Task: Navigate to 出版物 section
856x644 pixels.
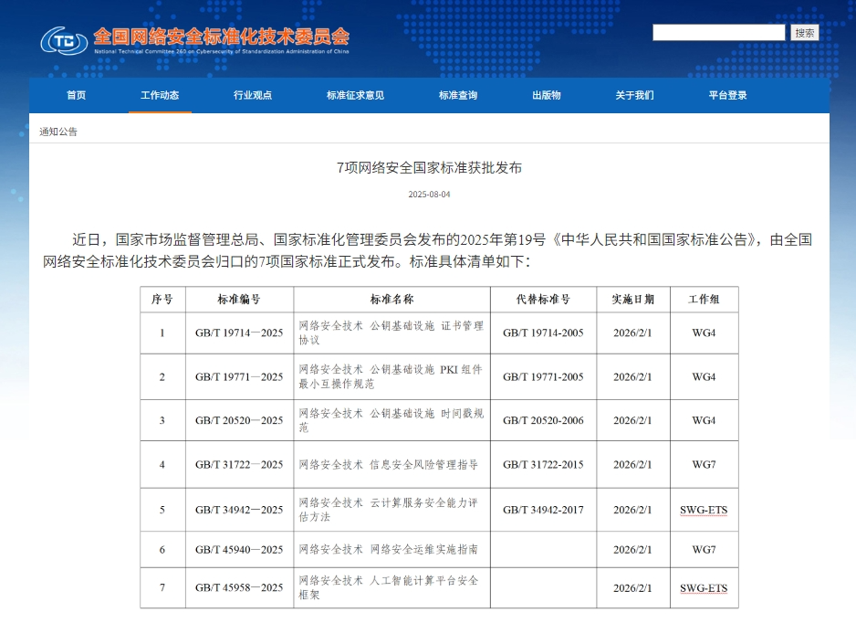Action: [547, 95]
